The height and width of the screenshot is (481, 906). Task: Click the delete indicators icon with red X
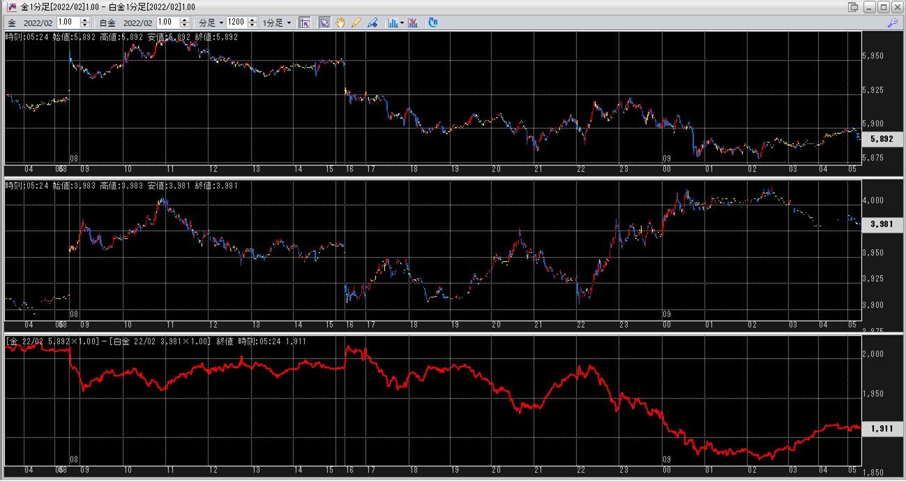click(x=413, y=22)
